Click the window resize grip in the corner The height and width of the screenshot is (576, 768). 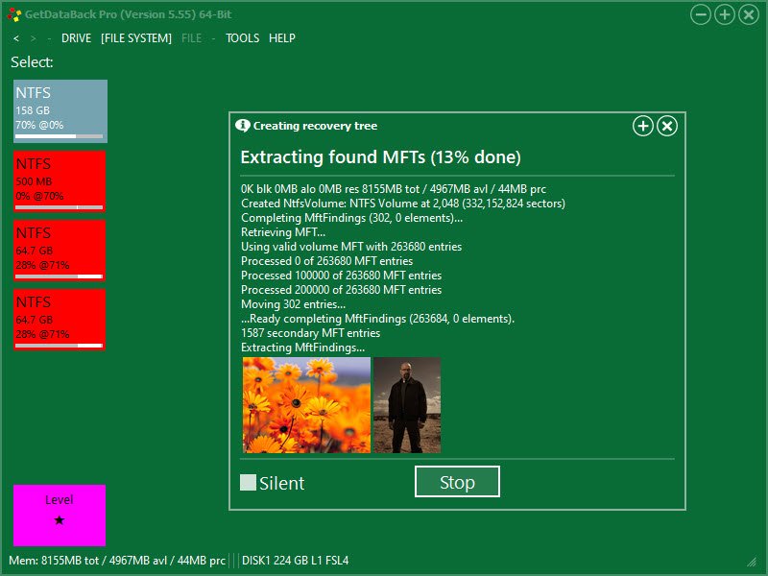pos(751,562)
